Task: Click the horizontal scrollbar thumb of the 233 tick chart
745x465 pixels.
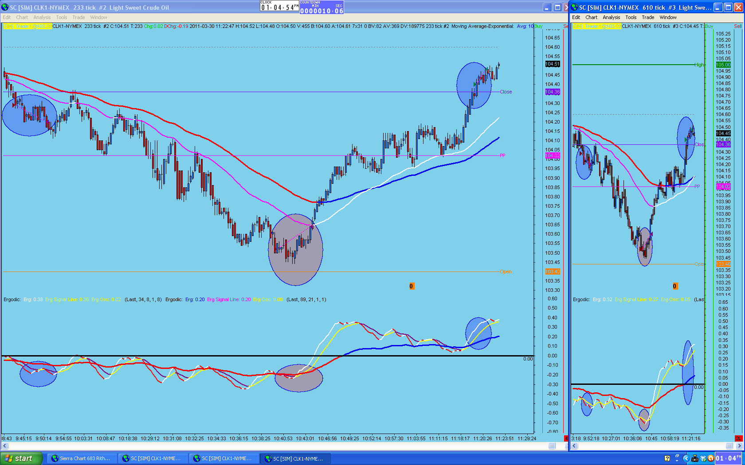Action: 552,446
